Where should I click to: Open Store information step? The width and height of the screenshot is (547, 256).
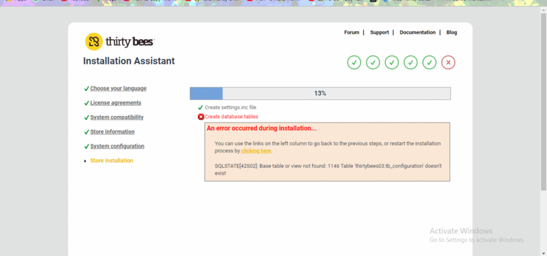coord(112,132)
